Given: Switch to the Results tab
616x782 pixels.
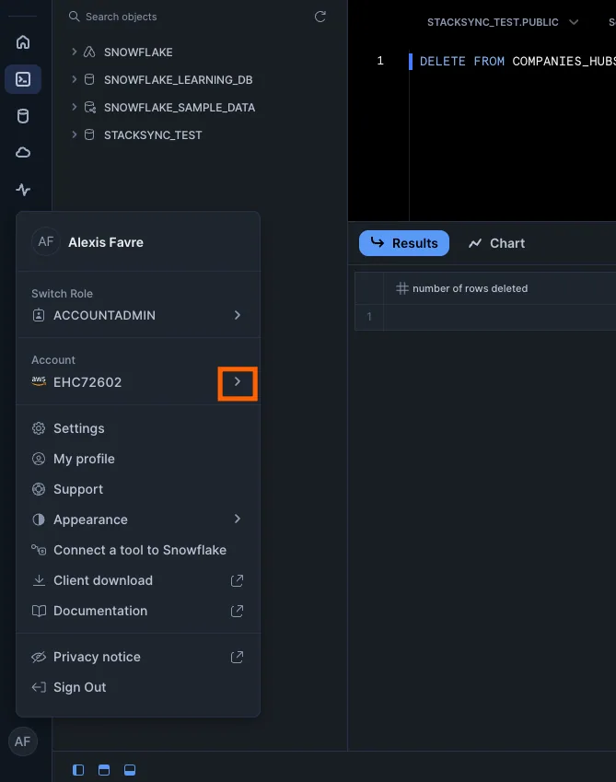Looking at the screenshot, I should tap(404, 243).
